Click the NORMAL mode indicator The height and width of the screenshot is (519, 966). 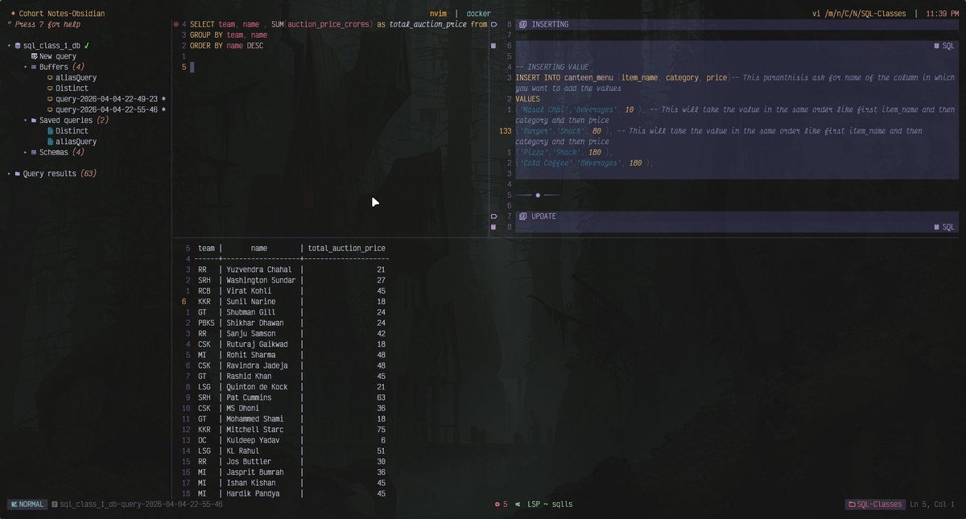click(26, 505)
